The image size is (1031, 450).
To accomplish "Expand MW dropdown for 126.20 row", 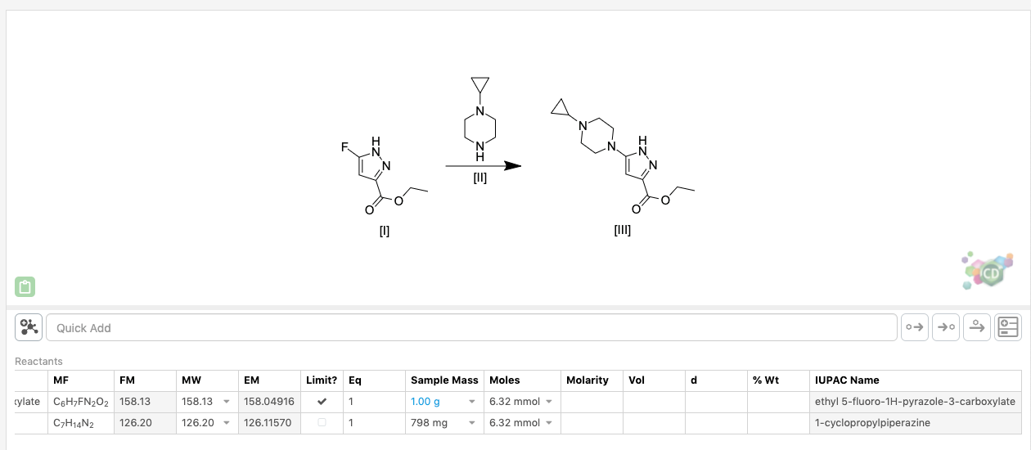I will point(227,423).
